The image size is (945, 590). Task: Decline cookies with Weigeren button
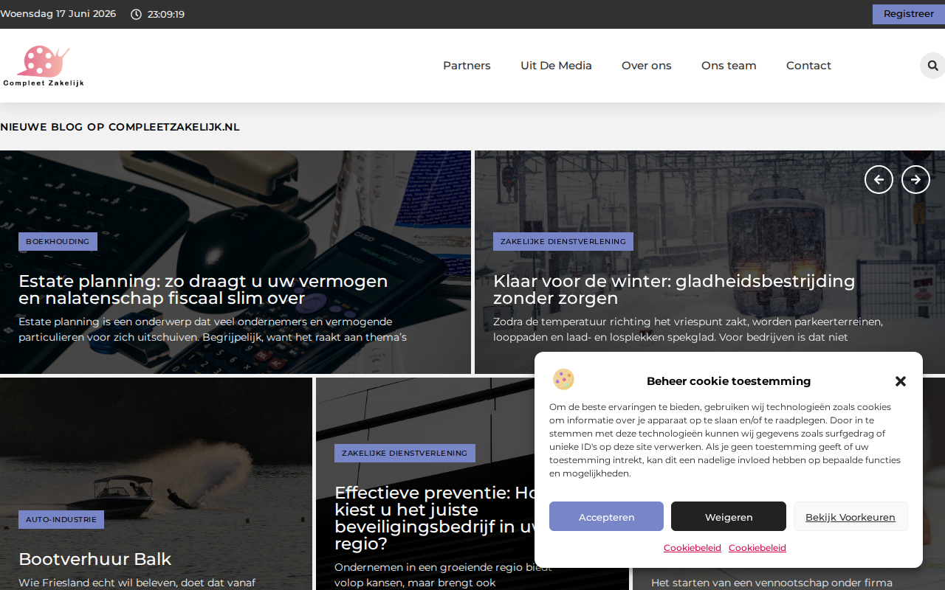[729, 516]
